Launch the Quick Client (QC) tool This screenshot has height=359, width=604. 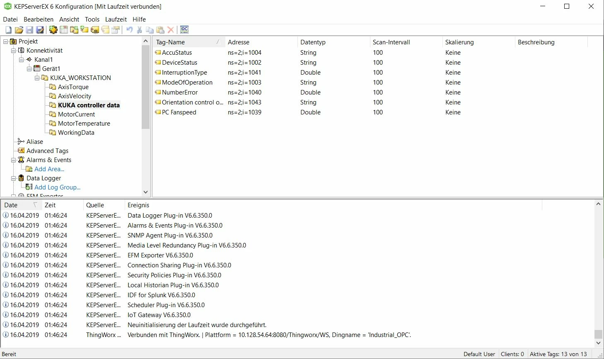coord(184,30)
